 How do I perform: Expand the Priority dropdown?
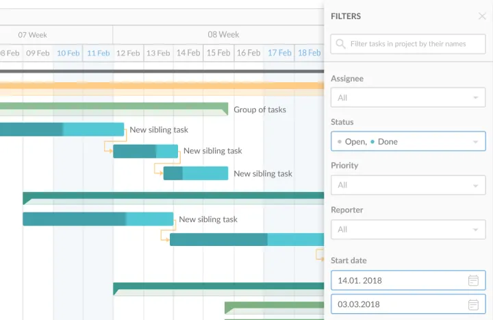pyautogui.click(x=408, y=185)
